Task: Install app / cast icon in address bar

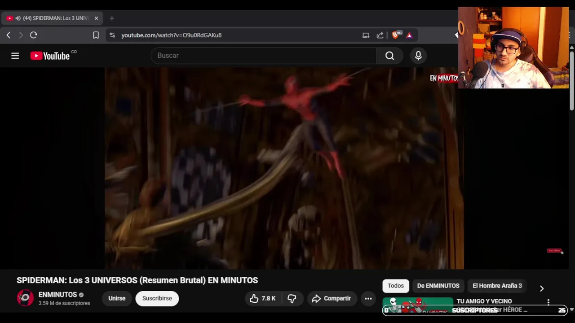Action: click(x=366, y=35)
